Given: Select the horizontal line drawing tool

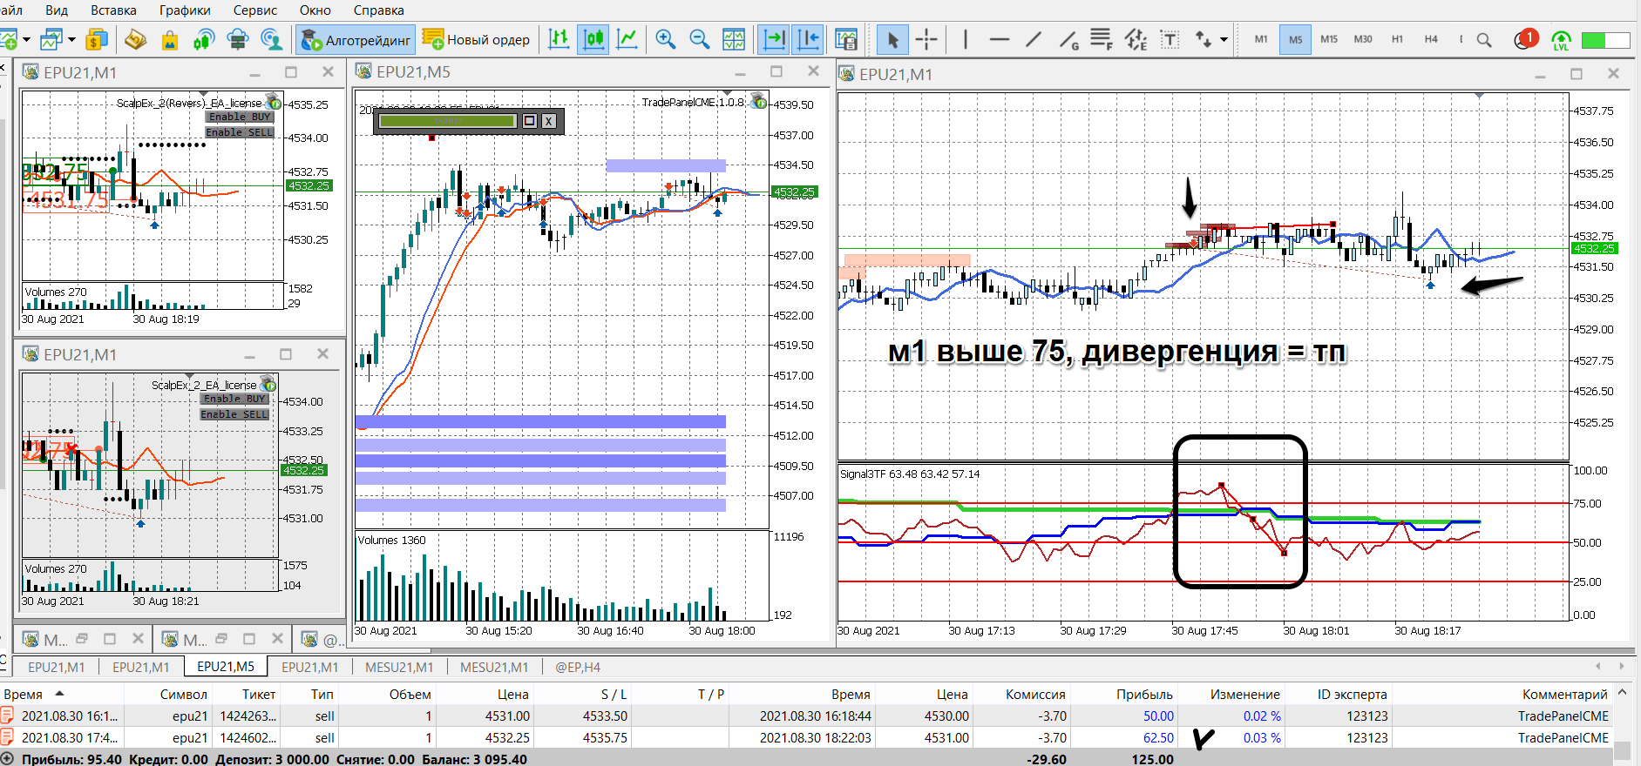Looking at the screenshot, I should click(x=1000, y=39).
